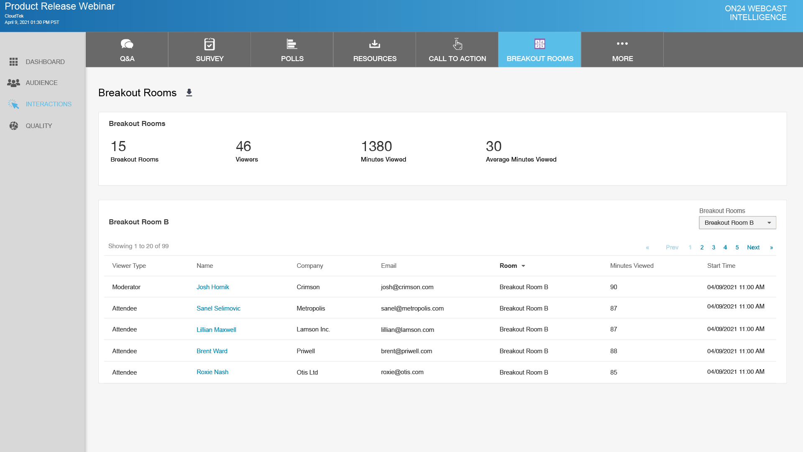Click the Breakout Rooms grid icon
The height and width of the screenshot is (452, 803).
540,44
